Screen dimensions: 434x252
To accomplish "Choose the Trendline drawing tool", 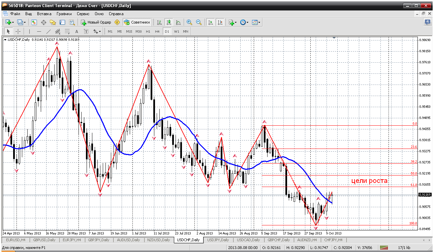I will coord(49,31).
